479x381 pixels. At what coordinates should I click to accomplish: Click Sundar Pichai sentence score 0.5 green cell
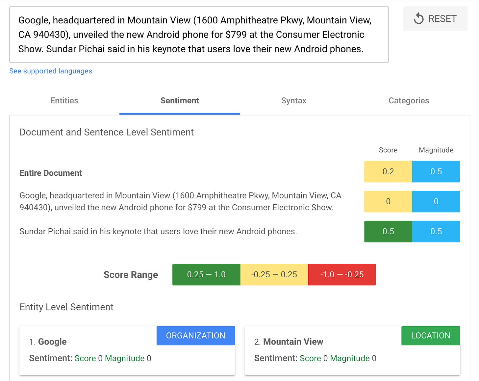click(388, 231)
